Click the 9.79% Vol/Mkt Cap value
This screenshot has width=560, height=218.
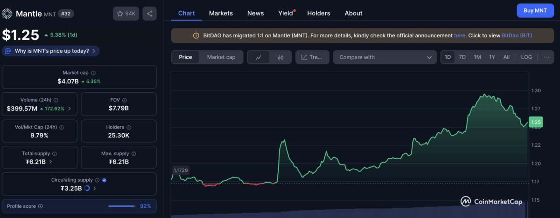click(x=39, y=135)
